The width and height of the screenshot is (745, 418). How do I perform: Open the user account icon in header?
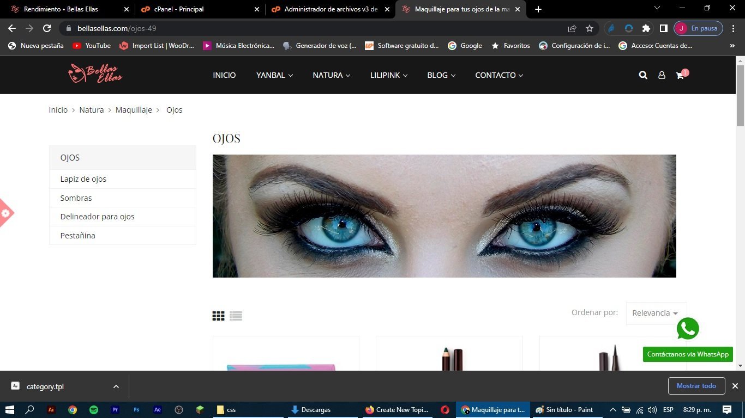662,75
